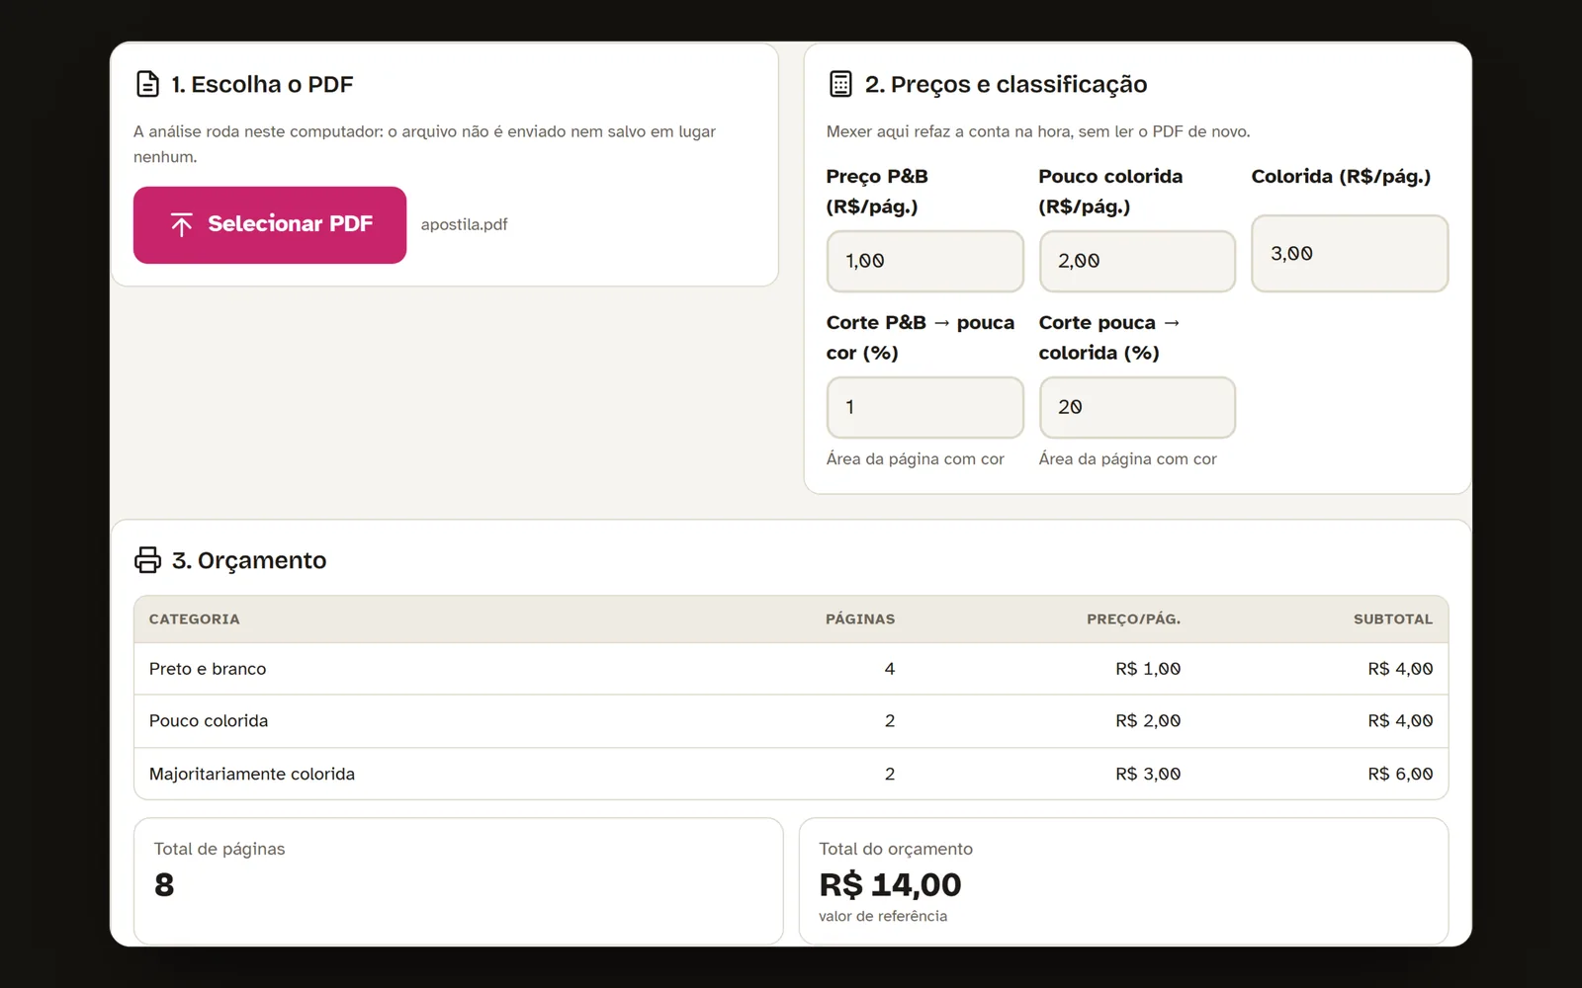Edit the Preço P&B price field
This screenshot has height=988, width=1582.
(x=924, y=261)
